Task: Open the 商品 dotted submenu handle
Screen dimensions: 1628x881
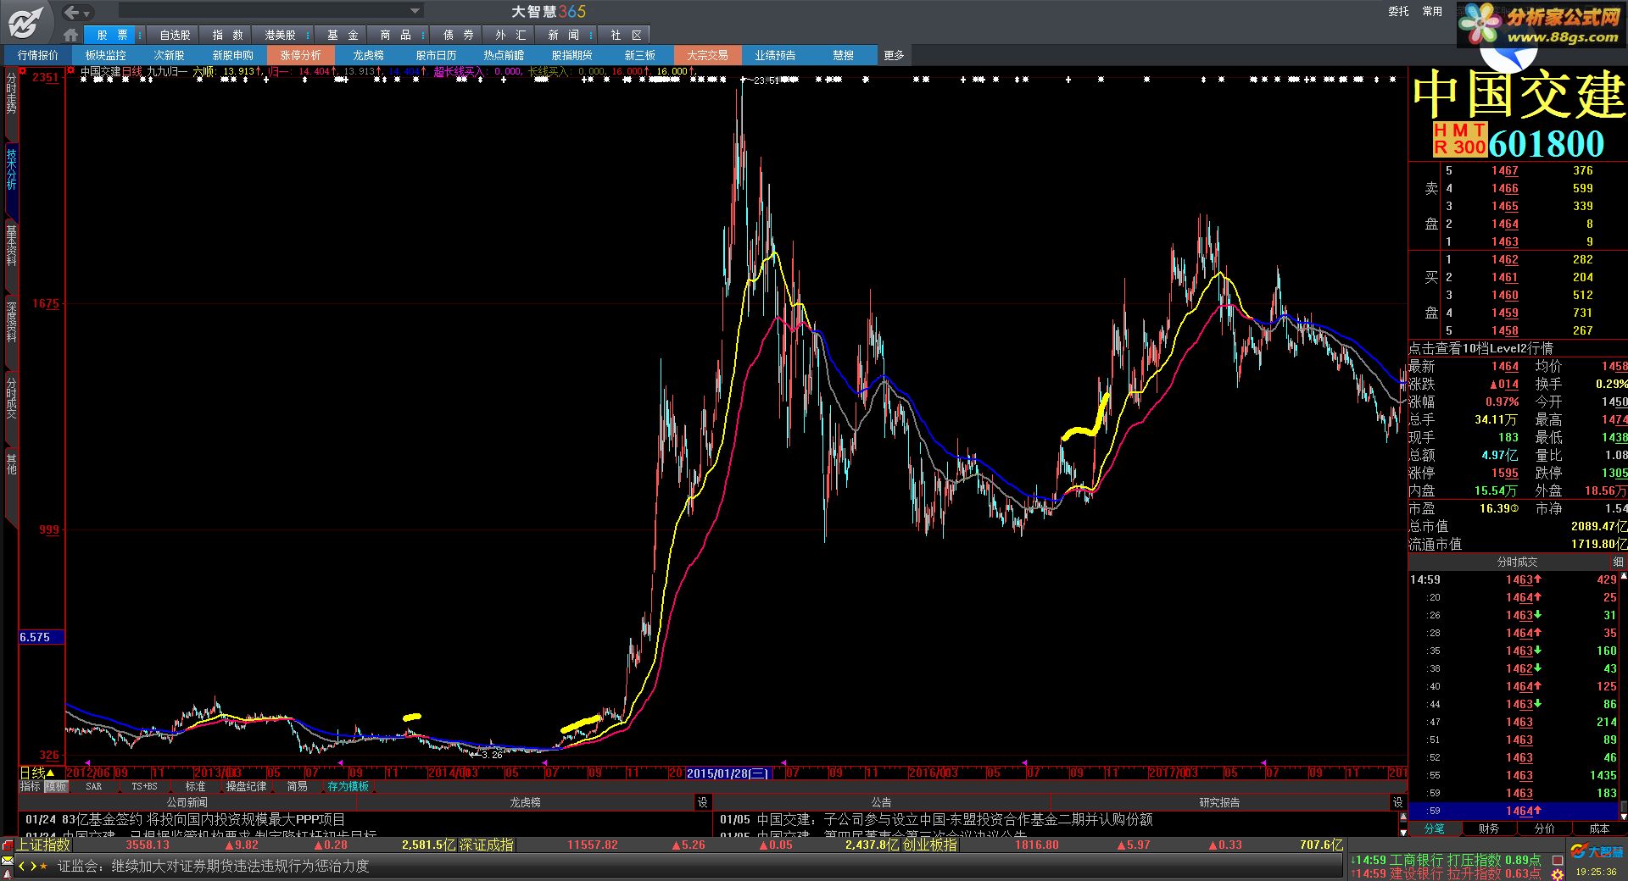Action: 423,35
